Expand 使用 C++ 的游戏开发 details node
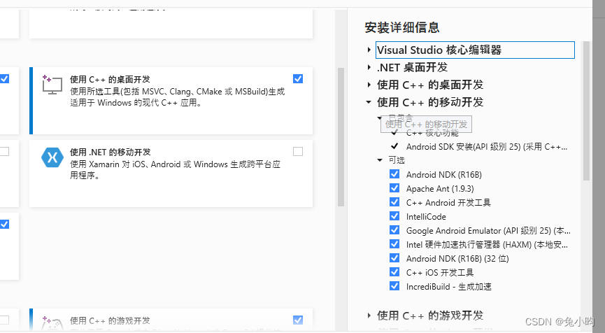 [369, 316]
